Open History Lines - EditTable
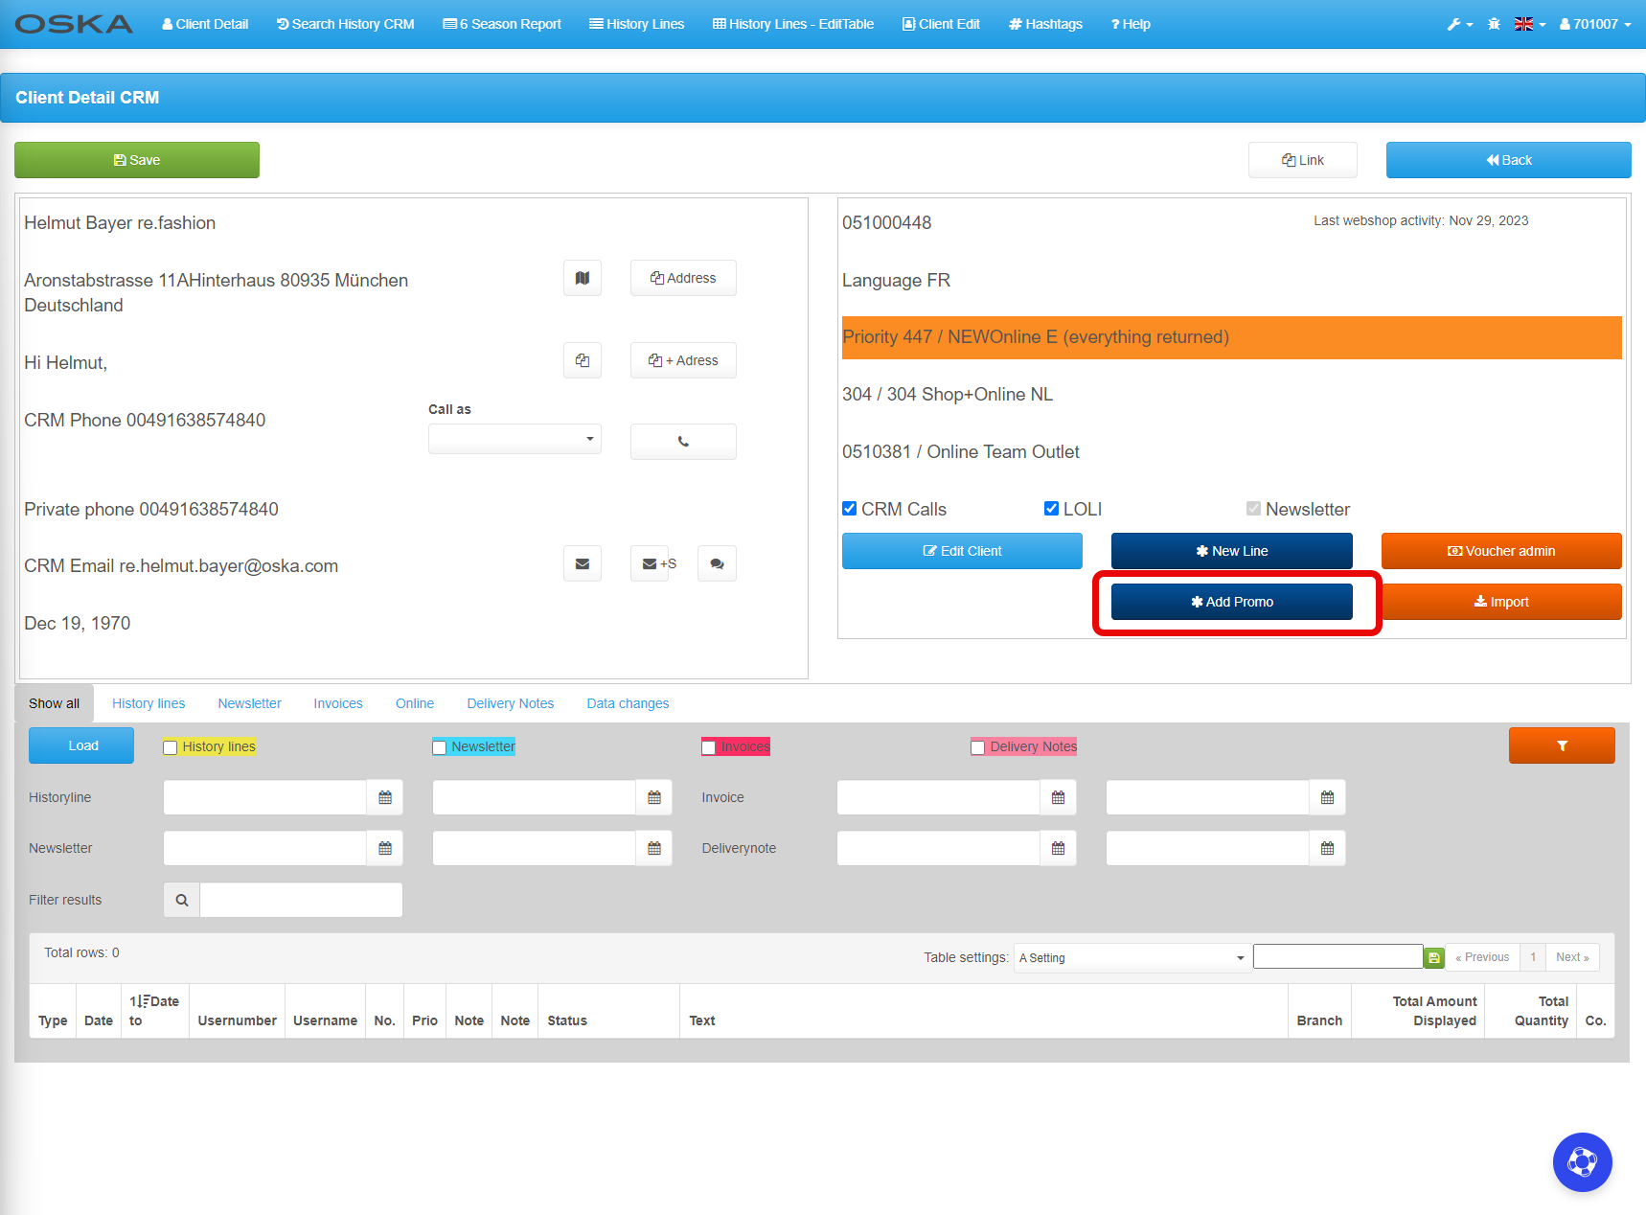Screen dimensions: 1646x1215 [793, 24]
